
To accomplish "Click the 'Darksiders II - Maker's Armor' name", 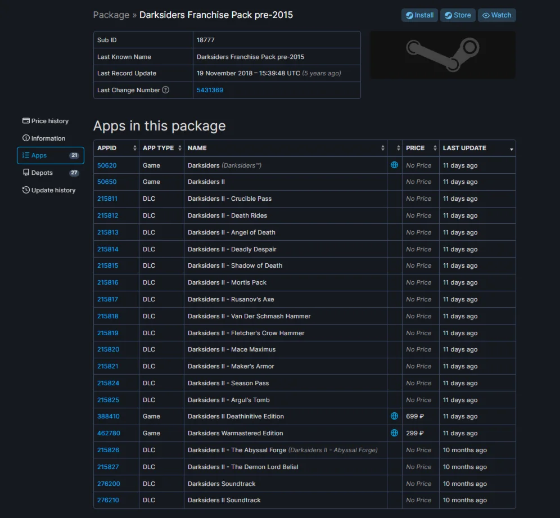I will (x=231, y=366).
